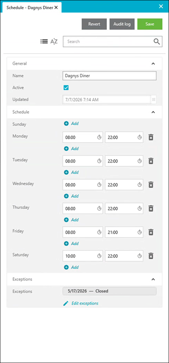Delete the Friday time slot

coord(151,232)
